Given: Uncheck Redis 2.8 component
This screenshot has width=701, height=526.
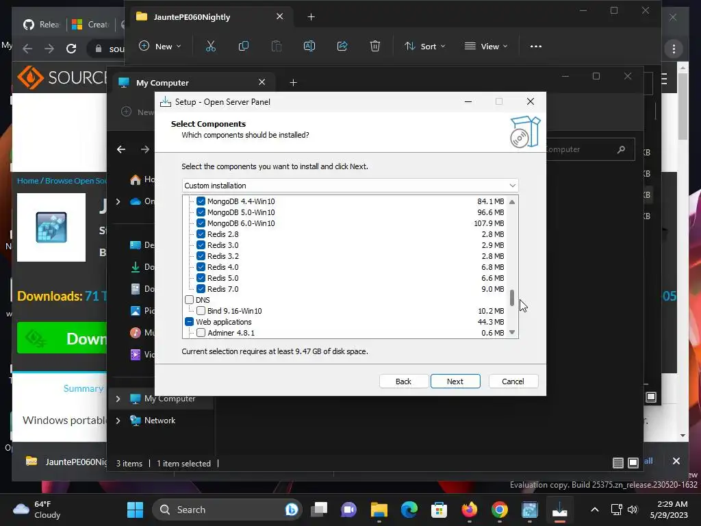Looking at the screenshot, I should 201,234.
